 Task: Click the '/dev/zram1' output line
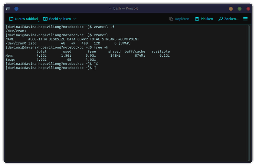16,31
